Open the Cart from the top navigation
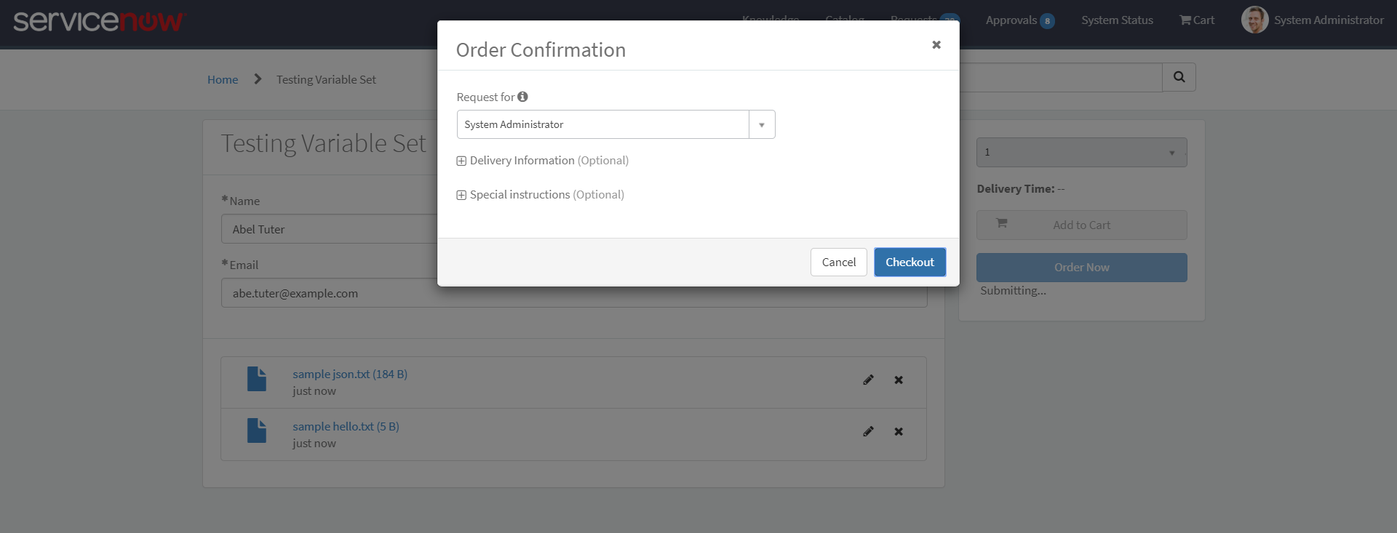 click(x=1197, y=20)
